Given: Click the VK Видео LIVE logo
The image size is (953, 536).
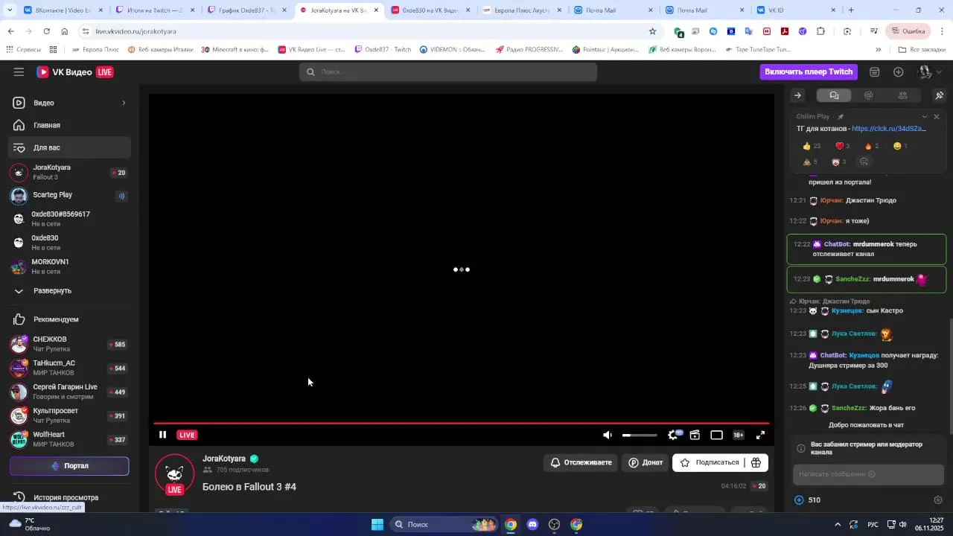Looking at the screenshot, I should point(75,72).
